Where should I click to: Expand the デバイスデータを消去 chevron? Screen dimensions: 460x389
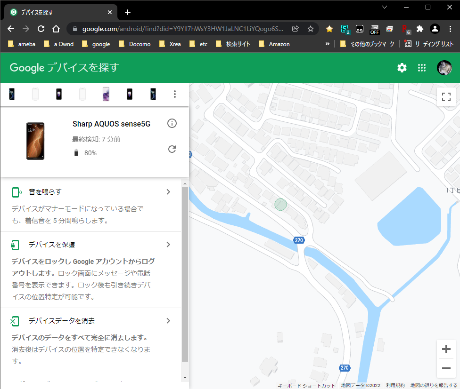point(168,320)
